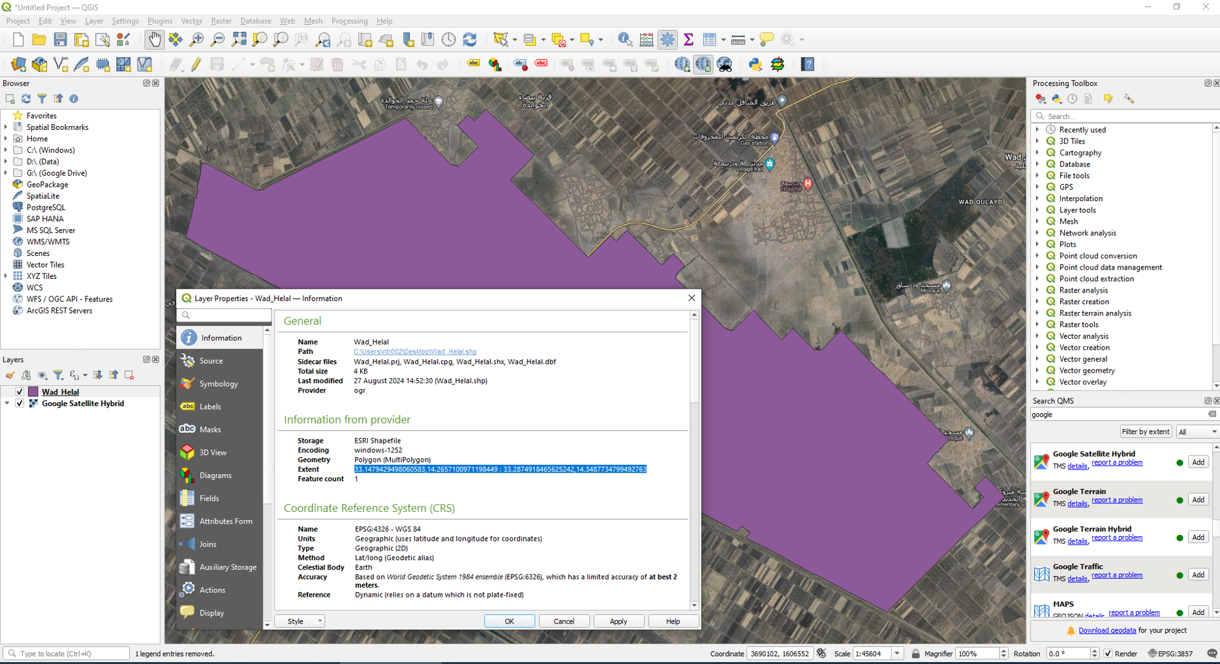Click Zoom Full extent icon

point(238,39)
